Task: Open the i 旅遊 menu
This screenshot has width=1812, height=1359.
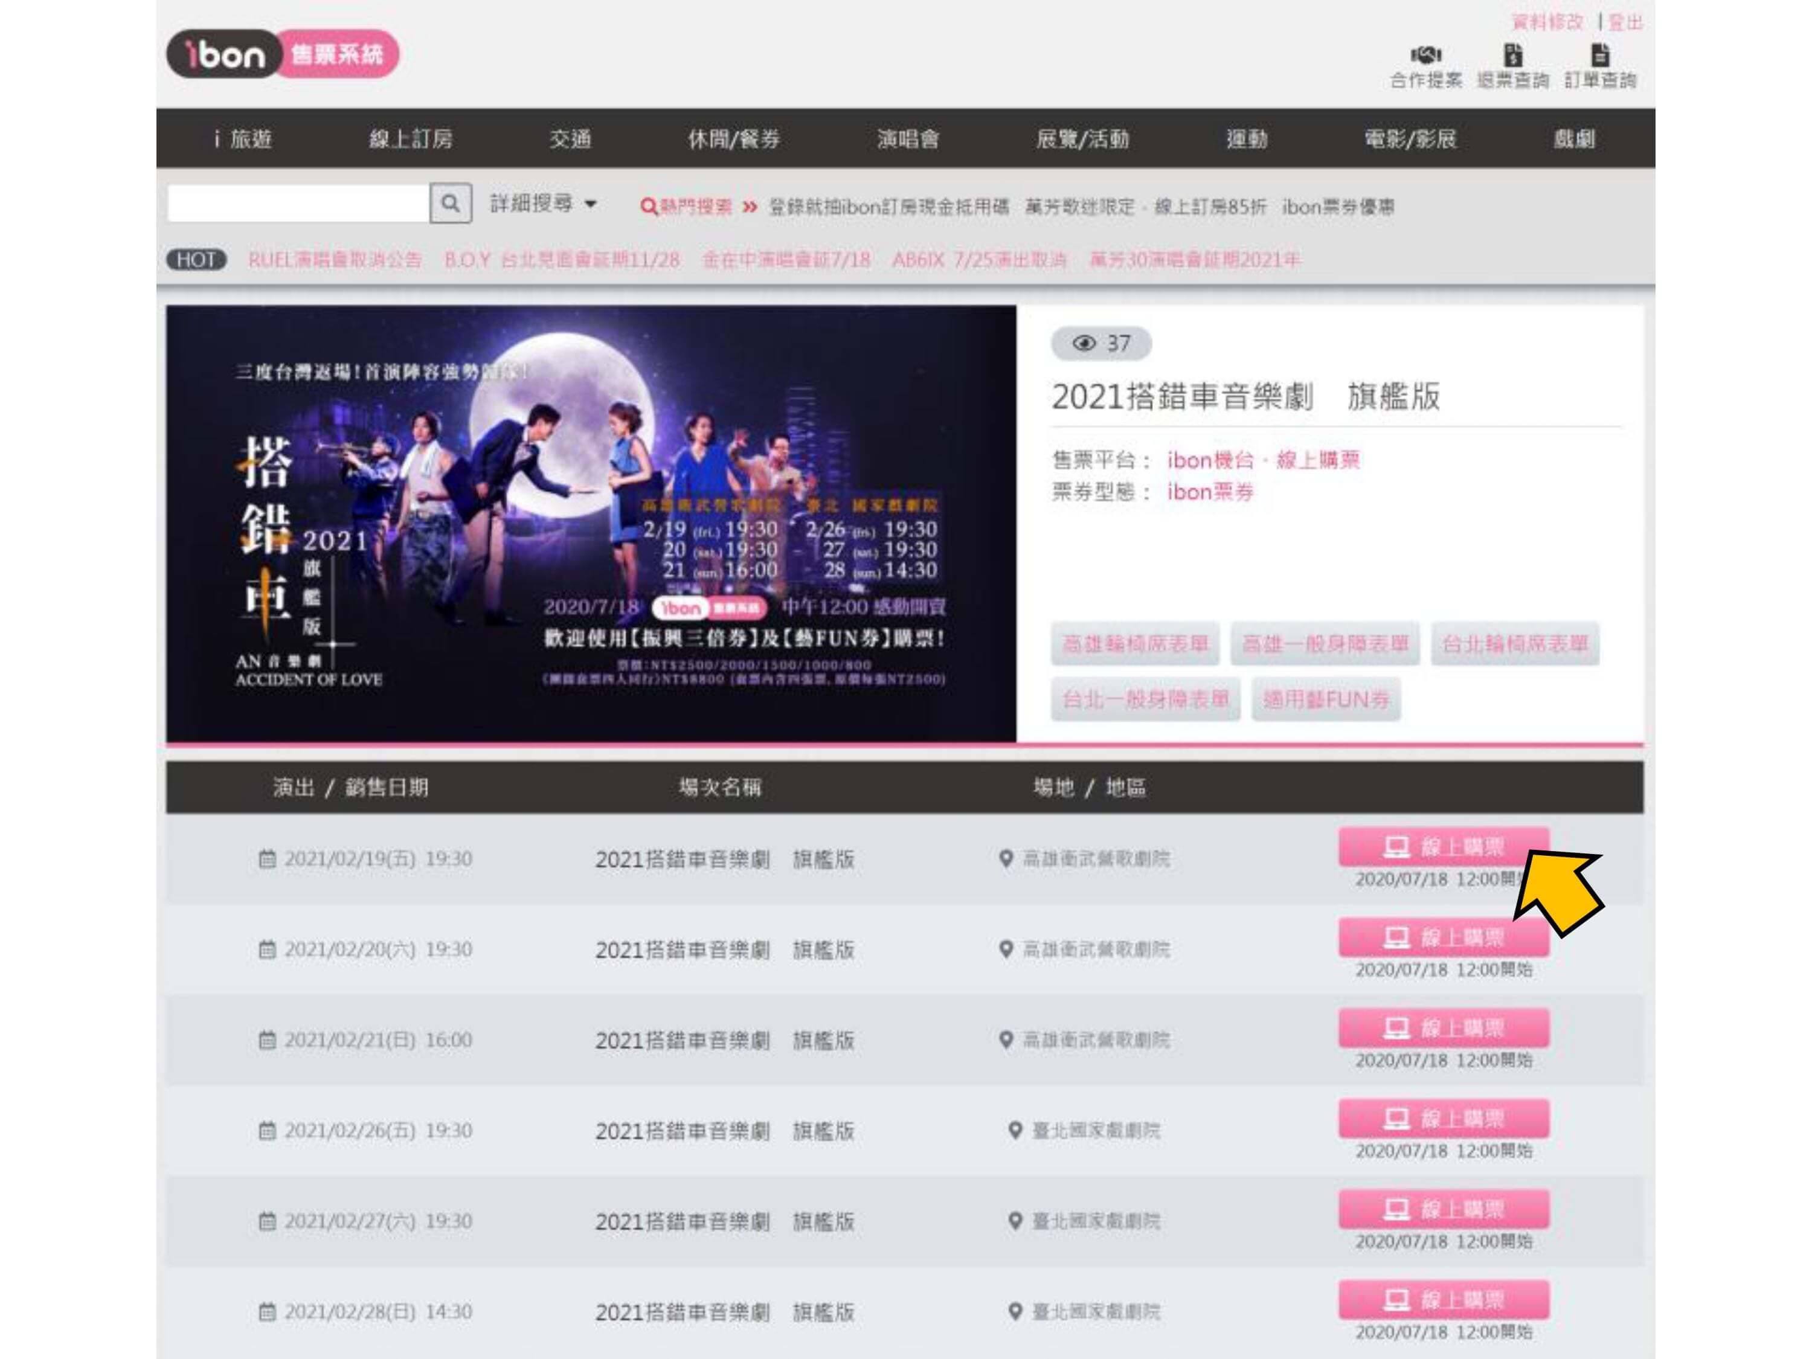Action: click(242, 138)
